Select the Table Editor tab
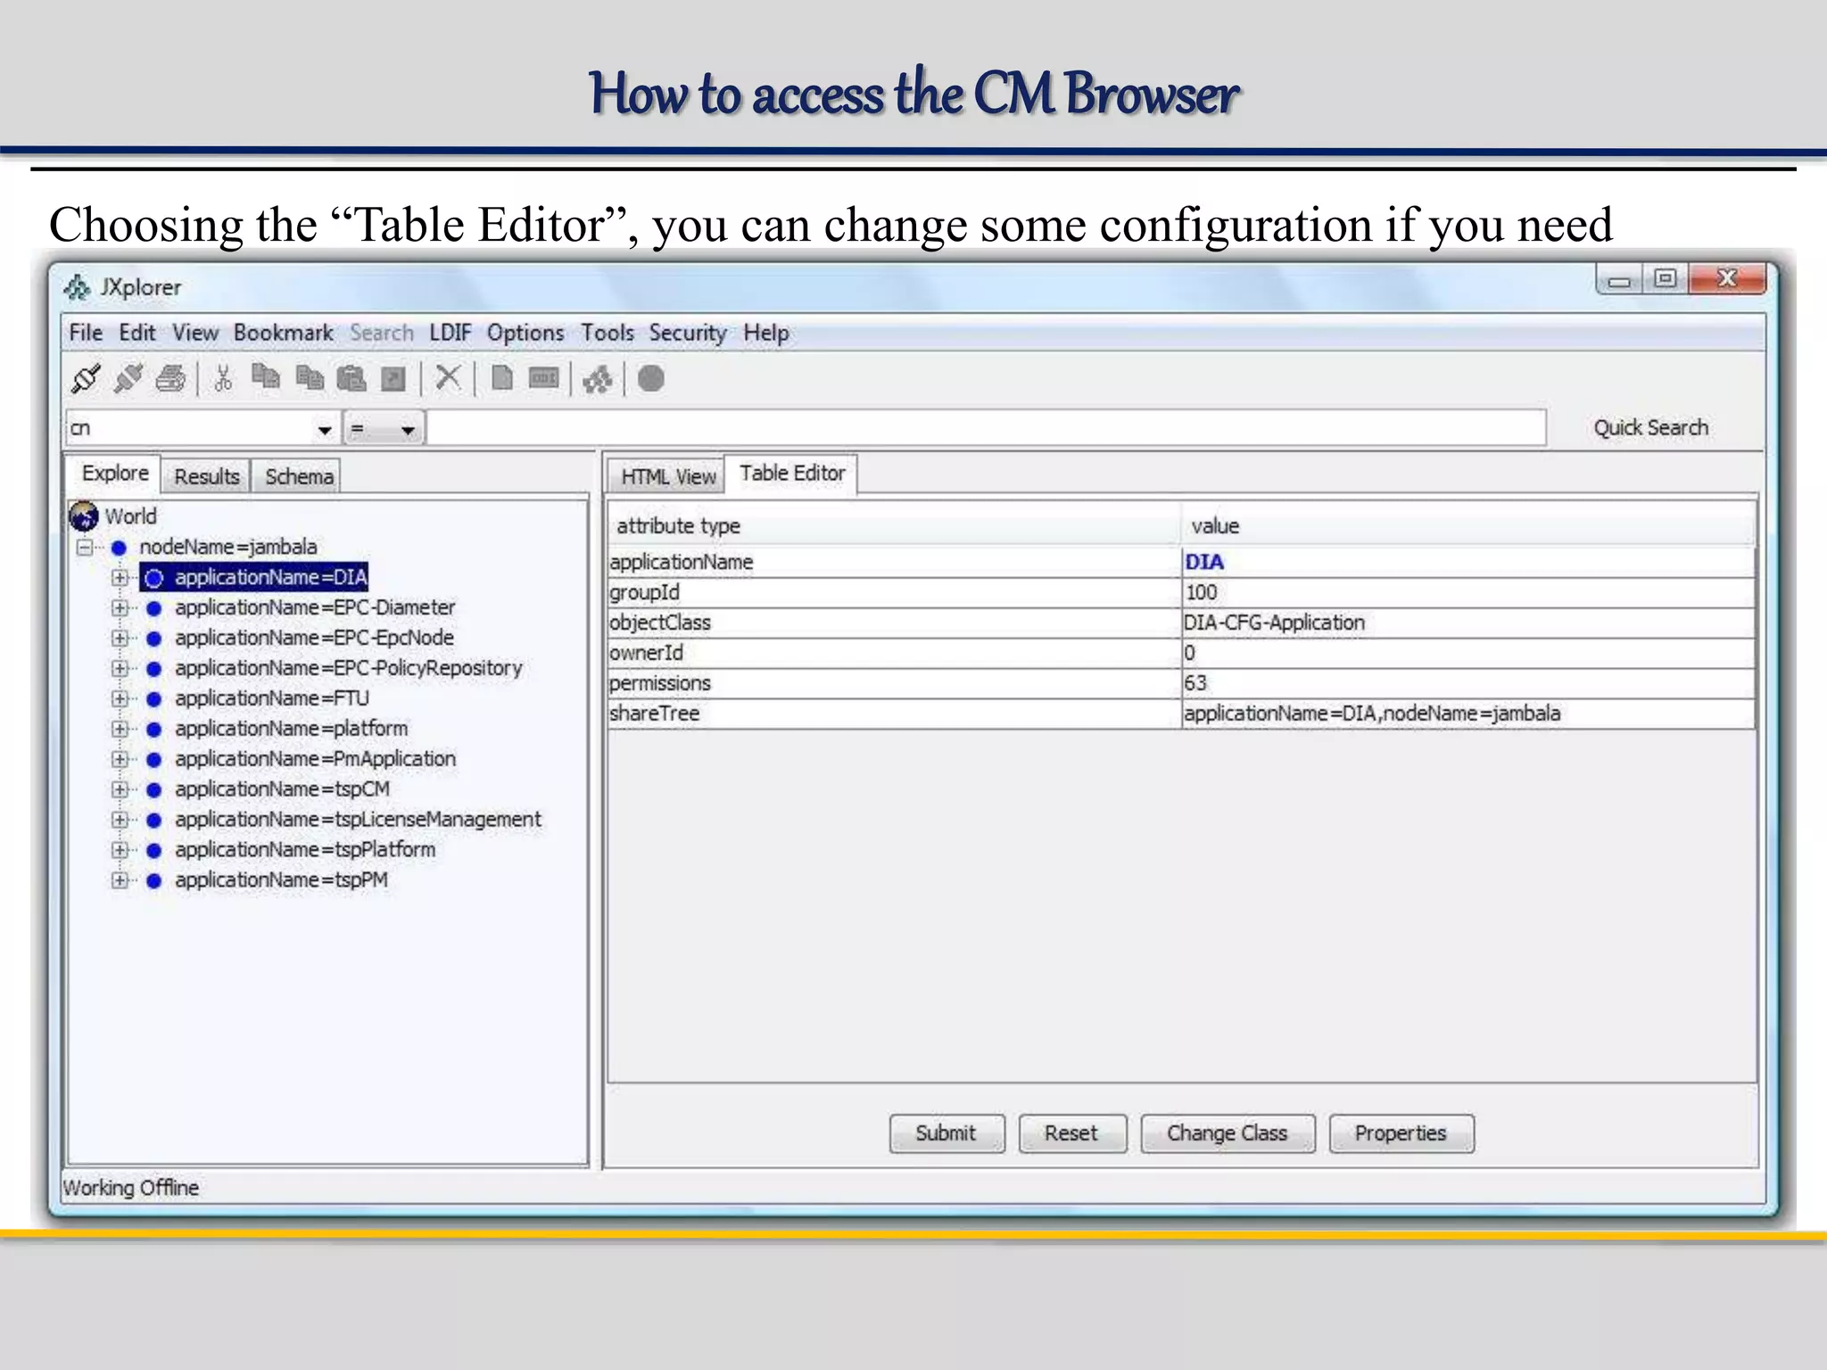 [791, 473]
